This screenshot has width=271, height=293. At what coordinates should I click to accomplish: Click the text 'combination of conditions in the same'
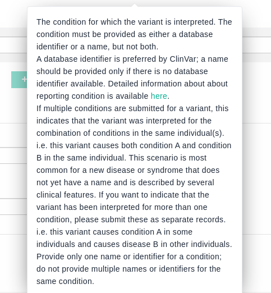pyautogui.click(x=106, y=133)
